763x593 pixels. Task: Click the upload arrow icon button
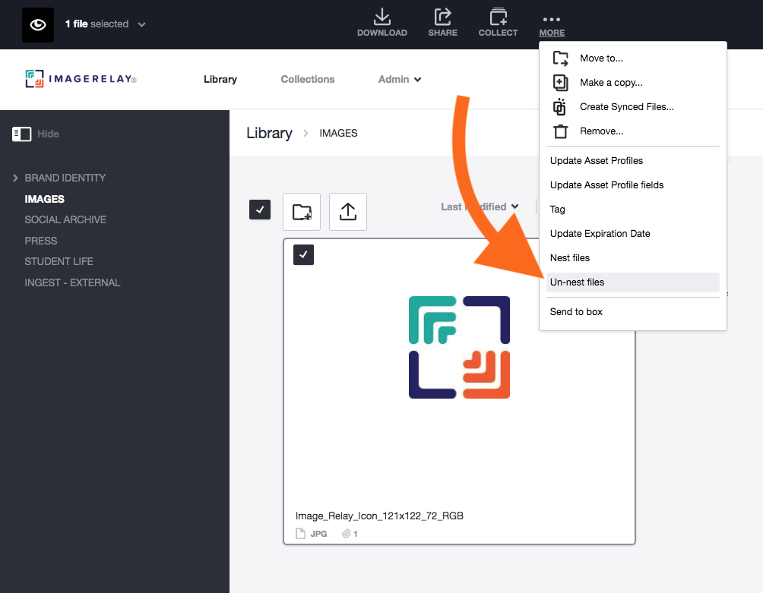pyautogui.click(x=348, y=212)
